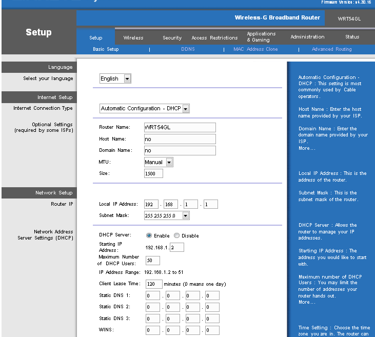Open More link under DHCP Users help
This screenshot has width=375, height=337.
(307, 302)
